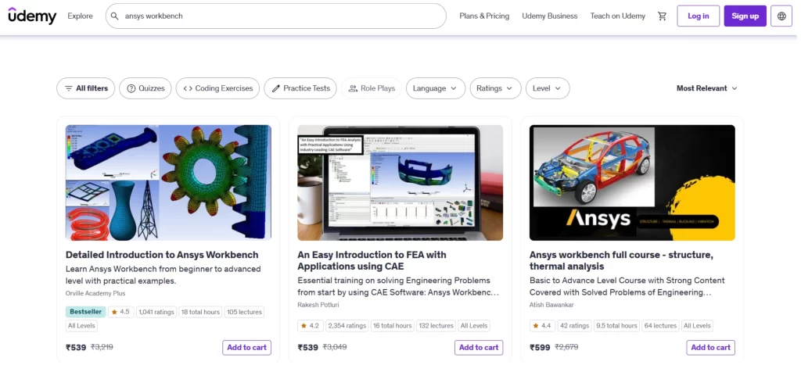The width and height of the screenshot is (801, 365).
Task: Click instructor name Orville Academy Plus
Action: click(95, 294)
